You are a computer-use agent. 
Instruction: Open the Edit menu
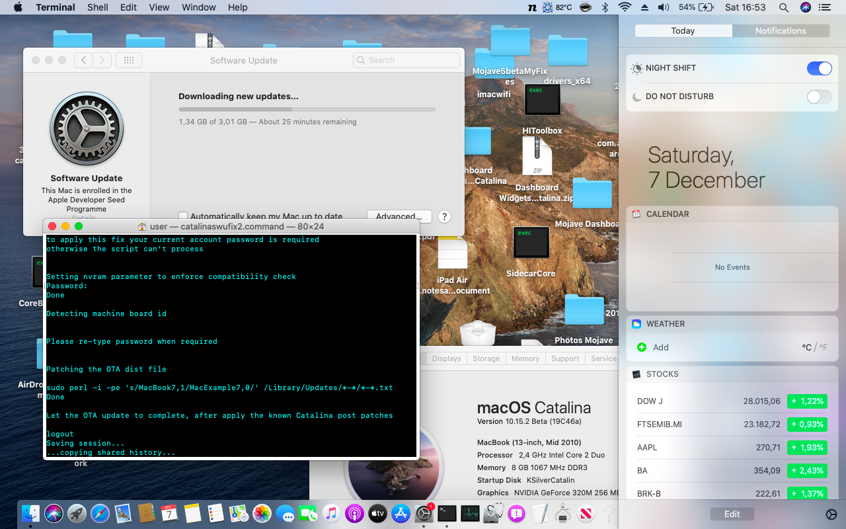(x=129, y=7)
